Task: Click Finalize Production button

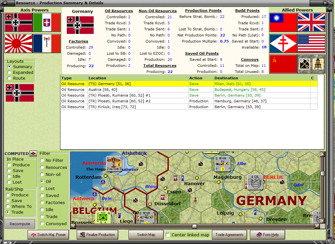Action: click(x=97, y=235)
